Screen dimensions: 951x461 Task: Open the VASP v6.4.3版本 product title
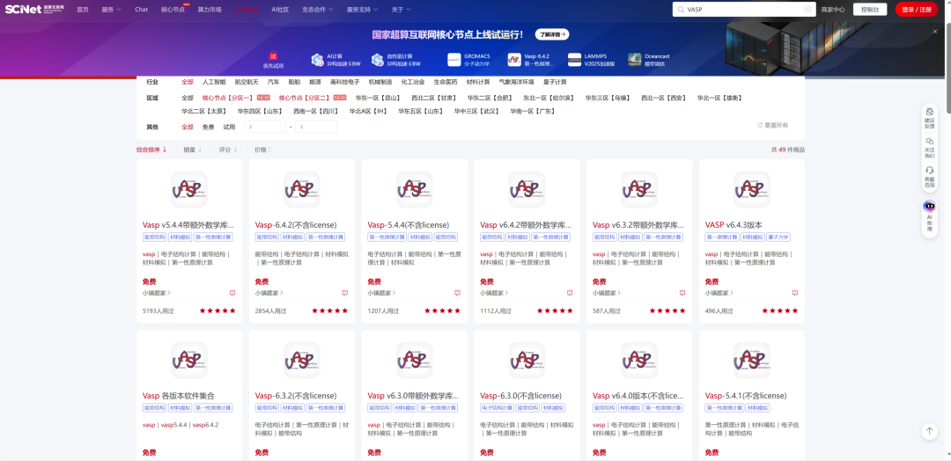coord(734,224)
